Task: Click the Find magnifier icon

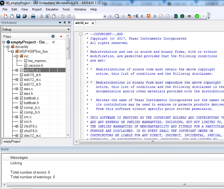Action: (x=117, y=16)
